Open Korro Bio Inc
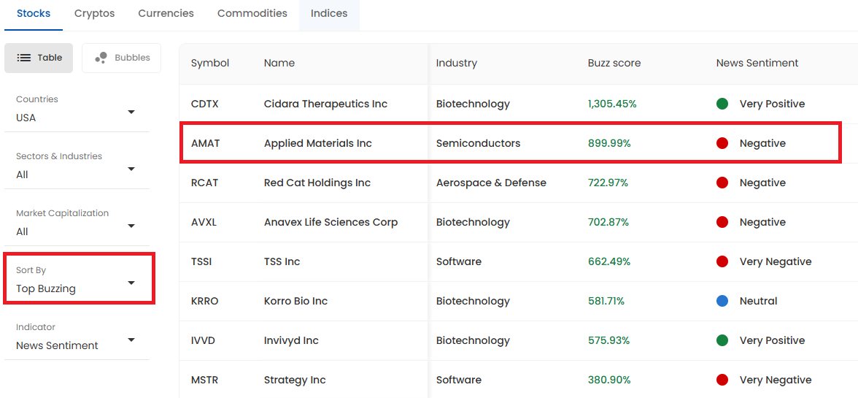 coord(296,301)
